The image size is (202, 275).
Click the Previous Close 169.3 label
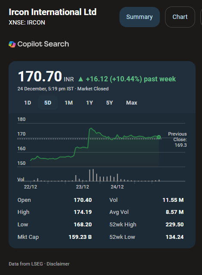(178, 139)
